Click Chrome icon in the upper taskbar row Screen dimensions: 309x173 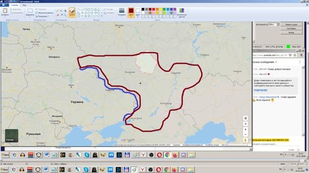[x=167, y=155]
